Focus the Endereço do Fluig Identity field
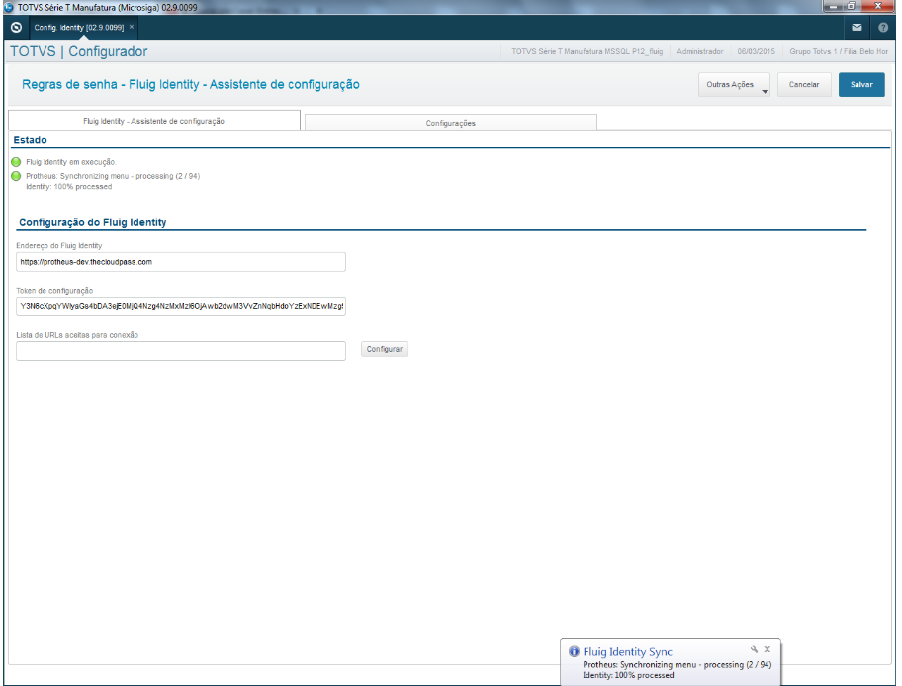 pyautogui.click(x=181, y=262)
